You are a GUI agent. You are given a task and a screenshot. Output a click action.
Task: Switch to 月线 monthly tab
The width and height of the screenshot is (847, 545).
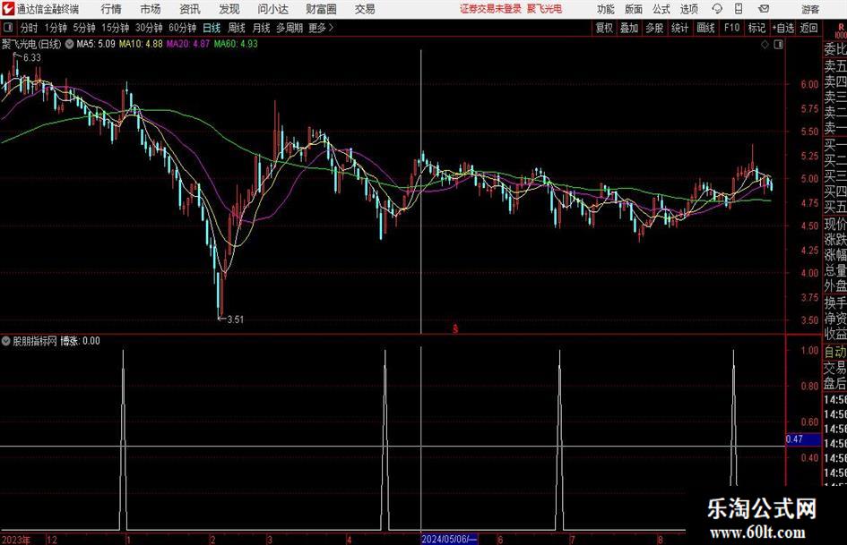261,28
